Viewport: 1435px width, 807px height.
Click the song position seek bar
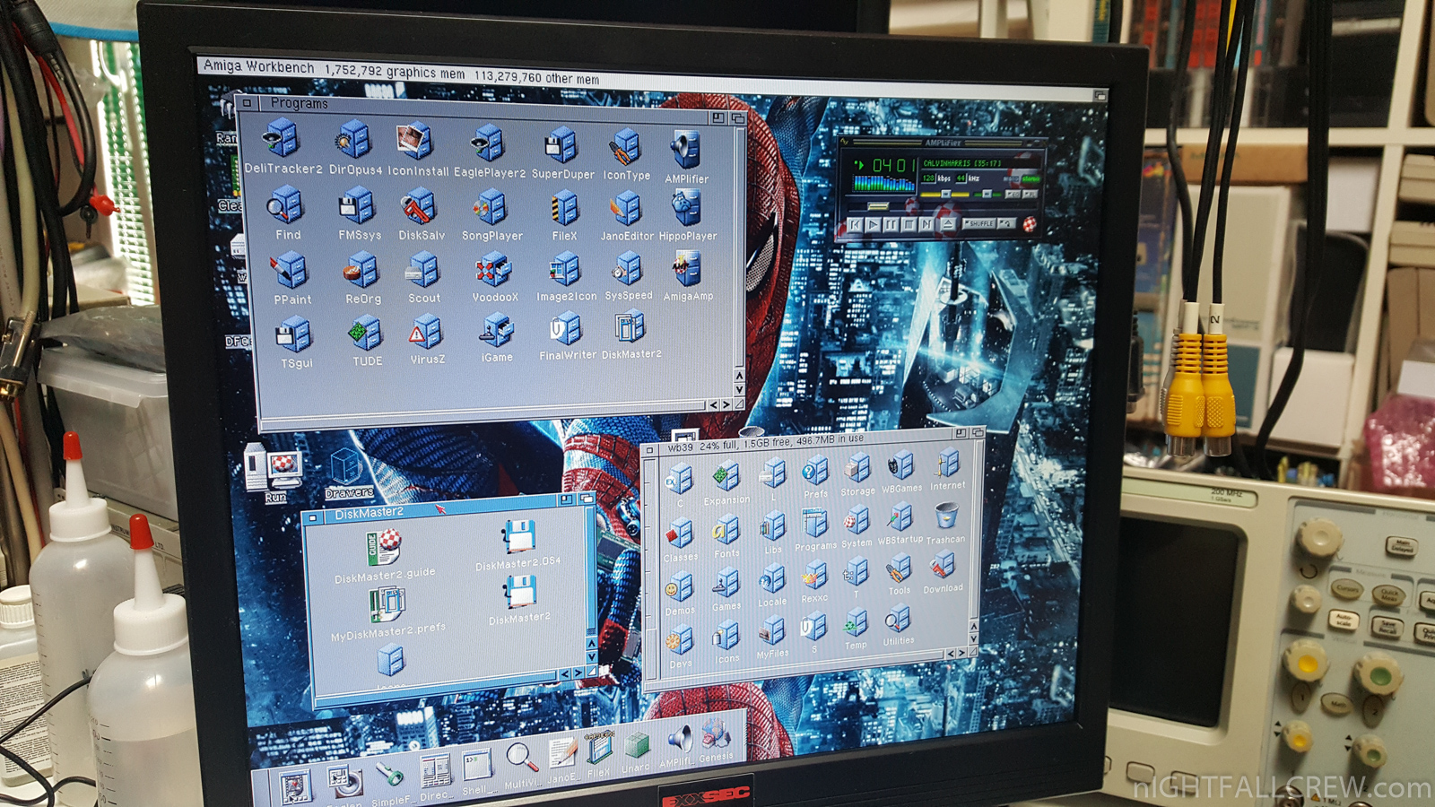(x=942, y=206)
